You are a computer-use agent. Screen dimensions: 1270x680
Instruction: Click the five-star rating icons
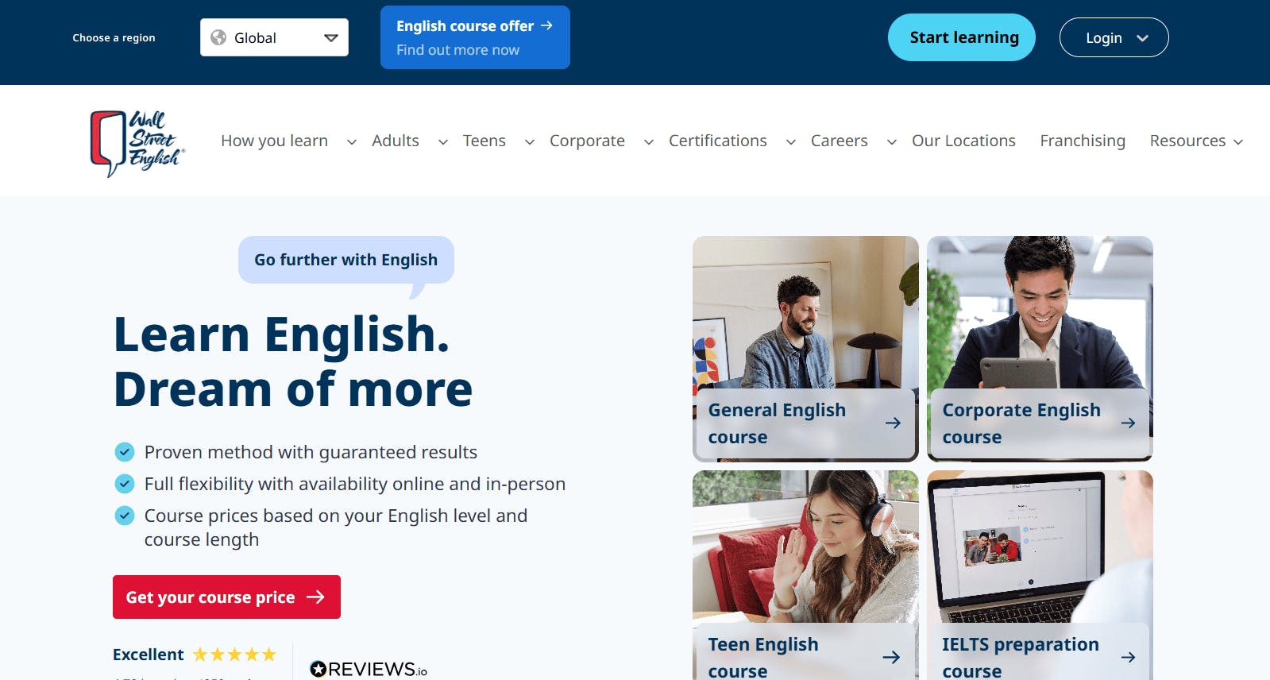pos(234,655)
